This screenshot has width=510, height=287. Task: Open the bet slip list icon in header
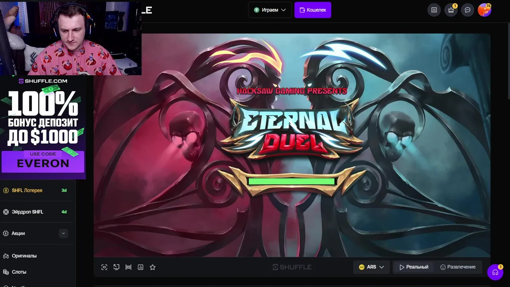click(x=434, y=10)
